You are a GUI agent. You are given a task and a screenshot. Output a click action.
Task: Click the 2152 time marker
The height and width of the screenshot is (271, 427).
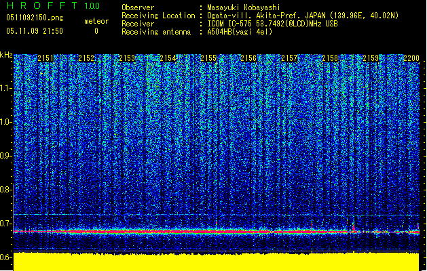(86, 58)
